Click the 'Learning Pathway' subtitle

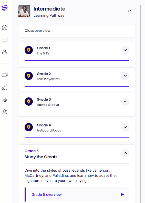[49, 15]
